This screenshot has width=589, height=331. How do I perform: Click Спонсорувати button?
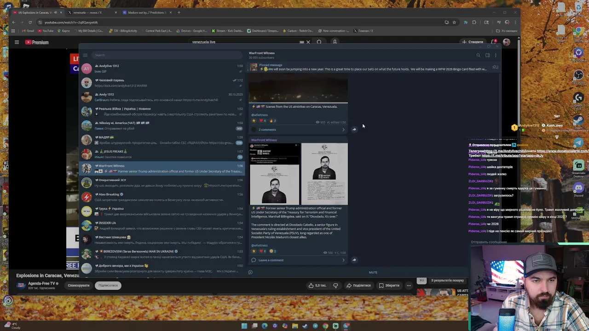point(79,285)
